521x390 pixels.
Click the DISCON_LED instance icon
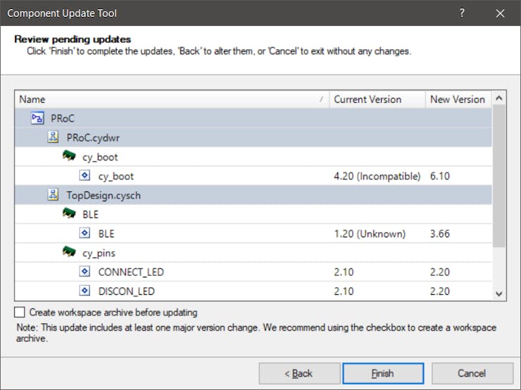85,291
